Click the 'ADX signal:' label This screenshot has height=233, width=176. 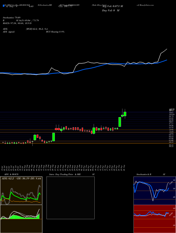[x=9, y=32]
